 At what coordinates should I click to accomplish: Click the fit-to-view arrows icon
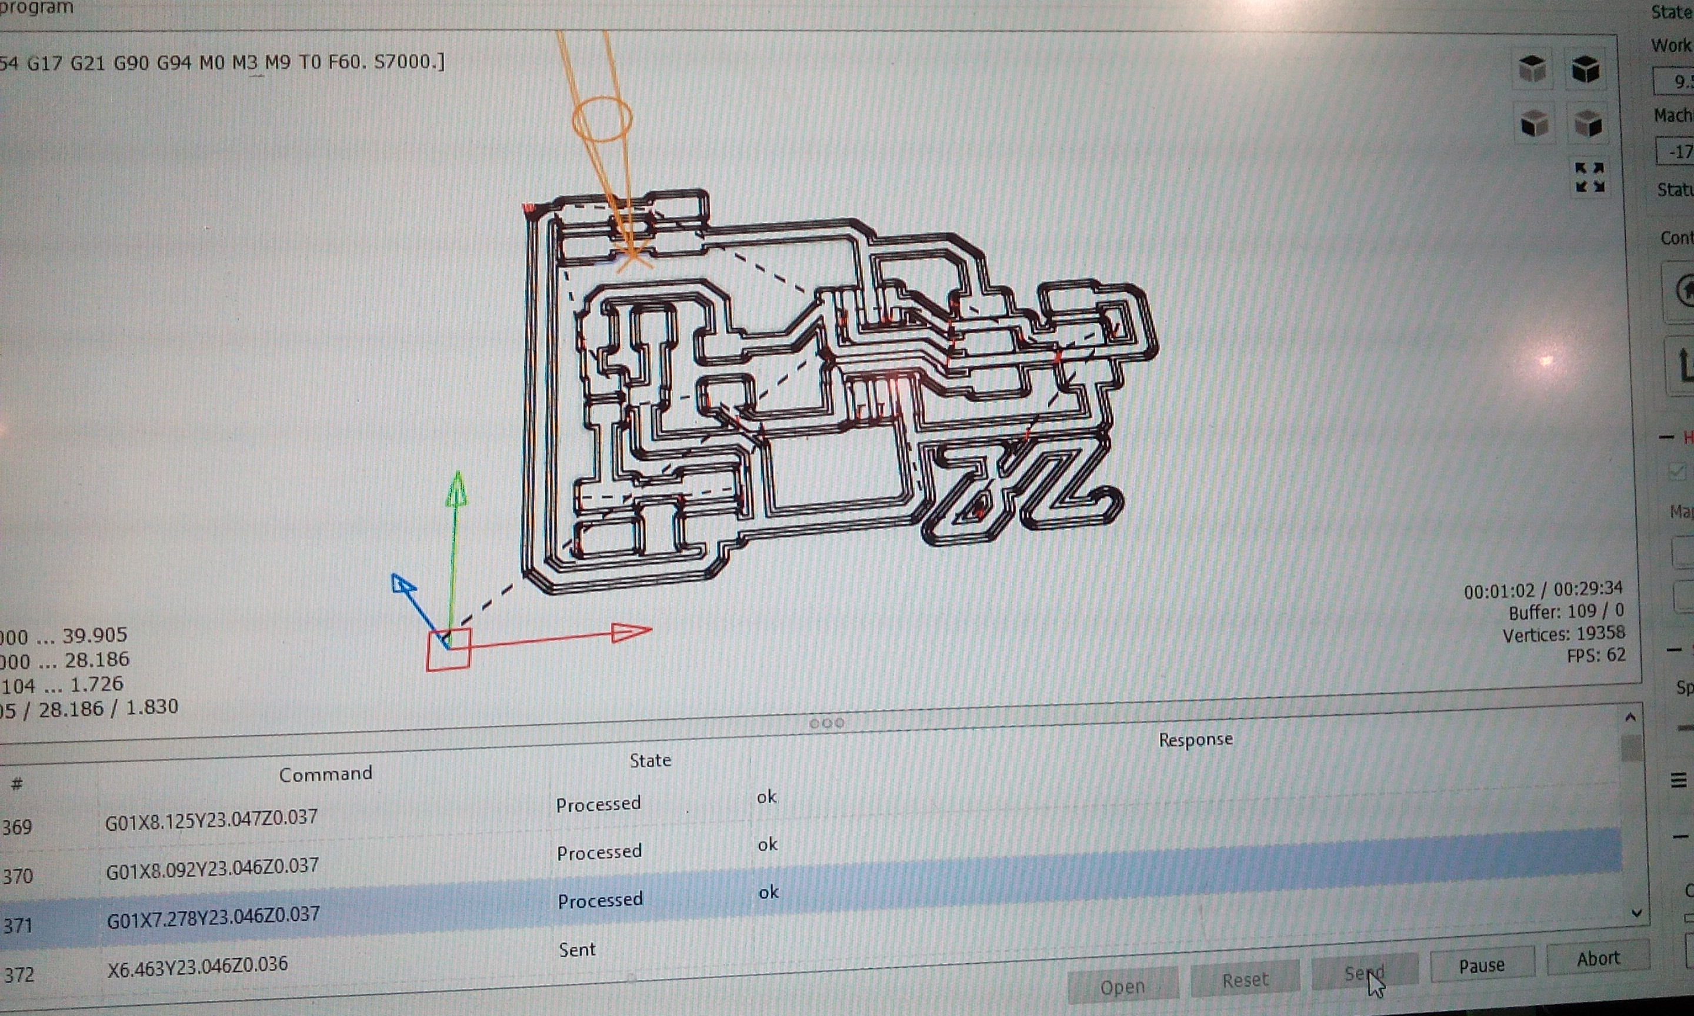pyautogui.click(x=1589, y=178)
